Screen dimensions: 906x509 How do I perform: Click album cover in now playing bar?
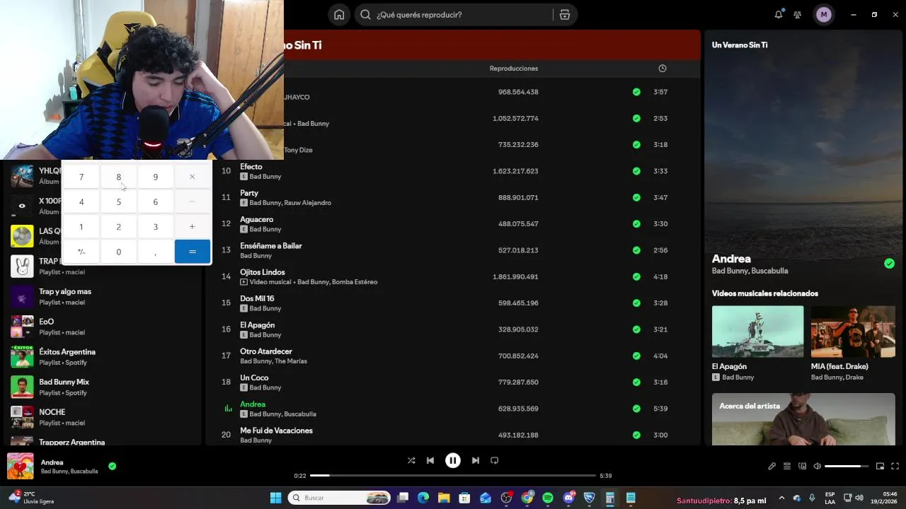pyautogui.click(x=21, y=466)
